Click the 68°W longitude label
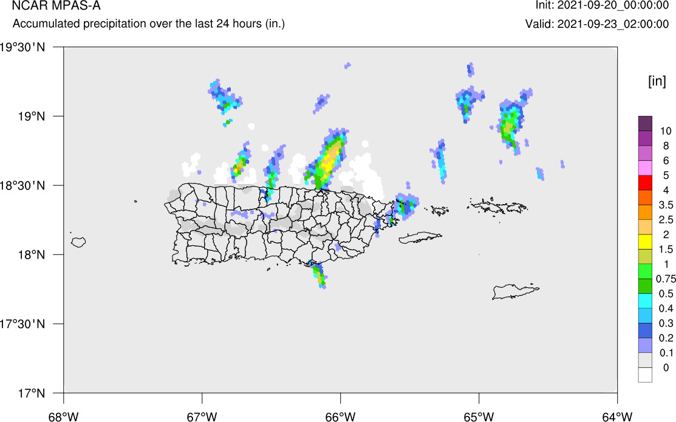The height and width of the screenshot is (422, 676). (63, 417)
